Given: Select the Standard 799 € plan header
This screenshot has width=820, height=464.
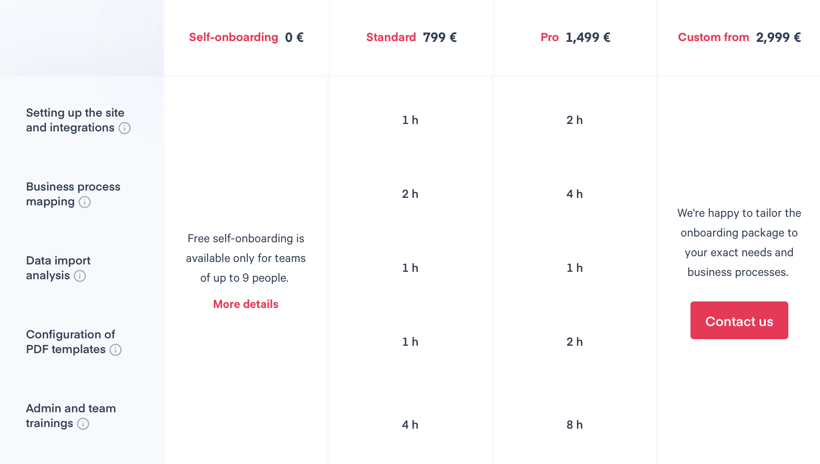Looking at the screenshot, I should (x=411, y=37).
